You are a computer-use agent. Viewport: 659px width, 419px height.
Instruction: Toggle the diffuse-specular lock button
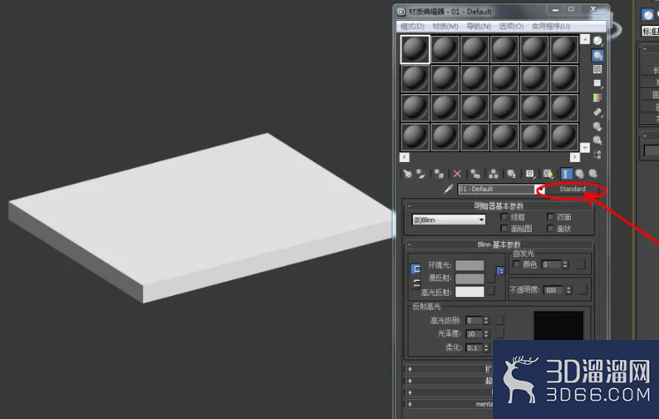[x=416, y=283]
